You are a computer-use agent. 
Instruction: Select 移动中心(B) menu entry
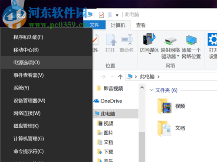[x=46, y=50]
